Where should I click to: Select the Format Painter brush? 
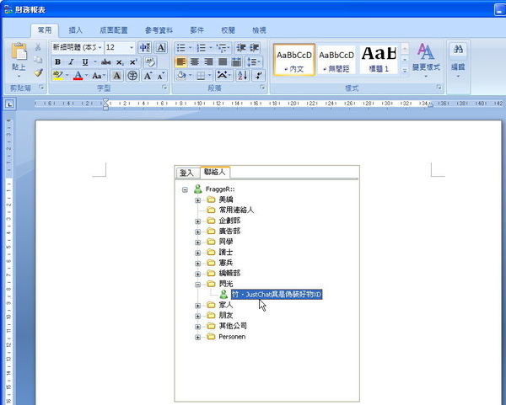(x=38, y=72)
